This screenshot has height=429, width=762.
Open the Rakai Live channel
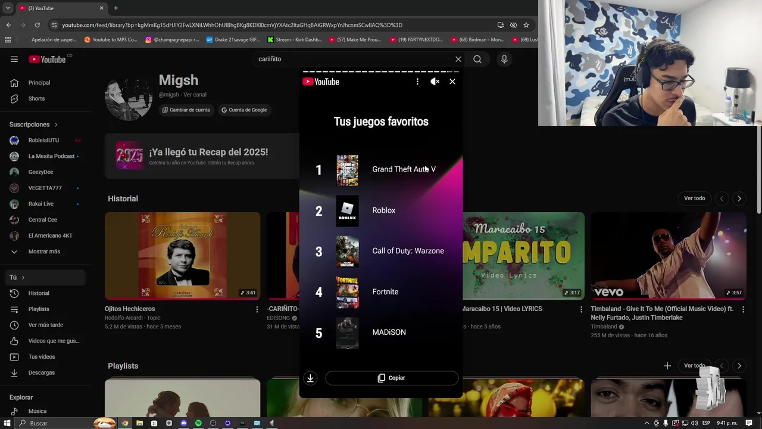(46, 204)
